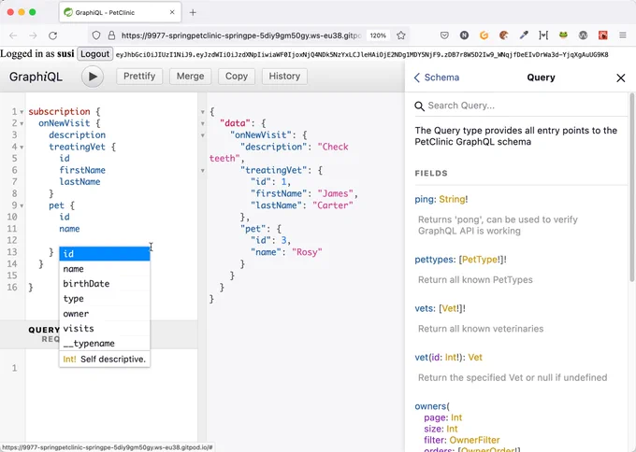Image resolution: width=636 pixels, height=452 pixels.
Task: Collapse "treatingVet" object in results
Action: click(x=202, y=171)
